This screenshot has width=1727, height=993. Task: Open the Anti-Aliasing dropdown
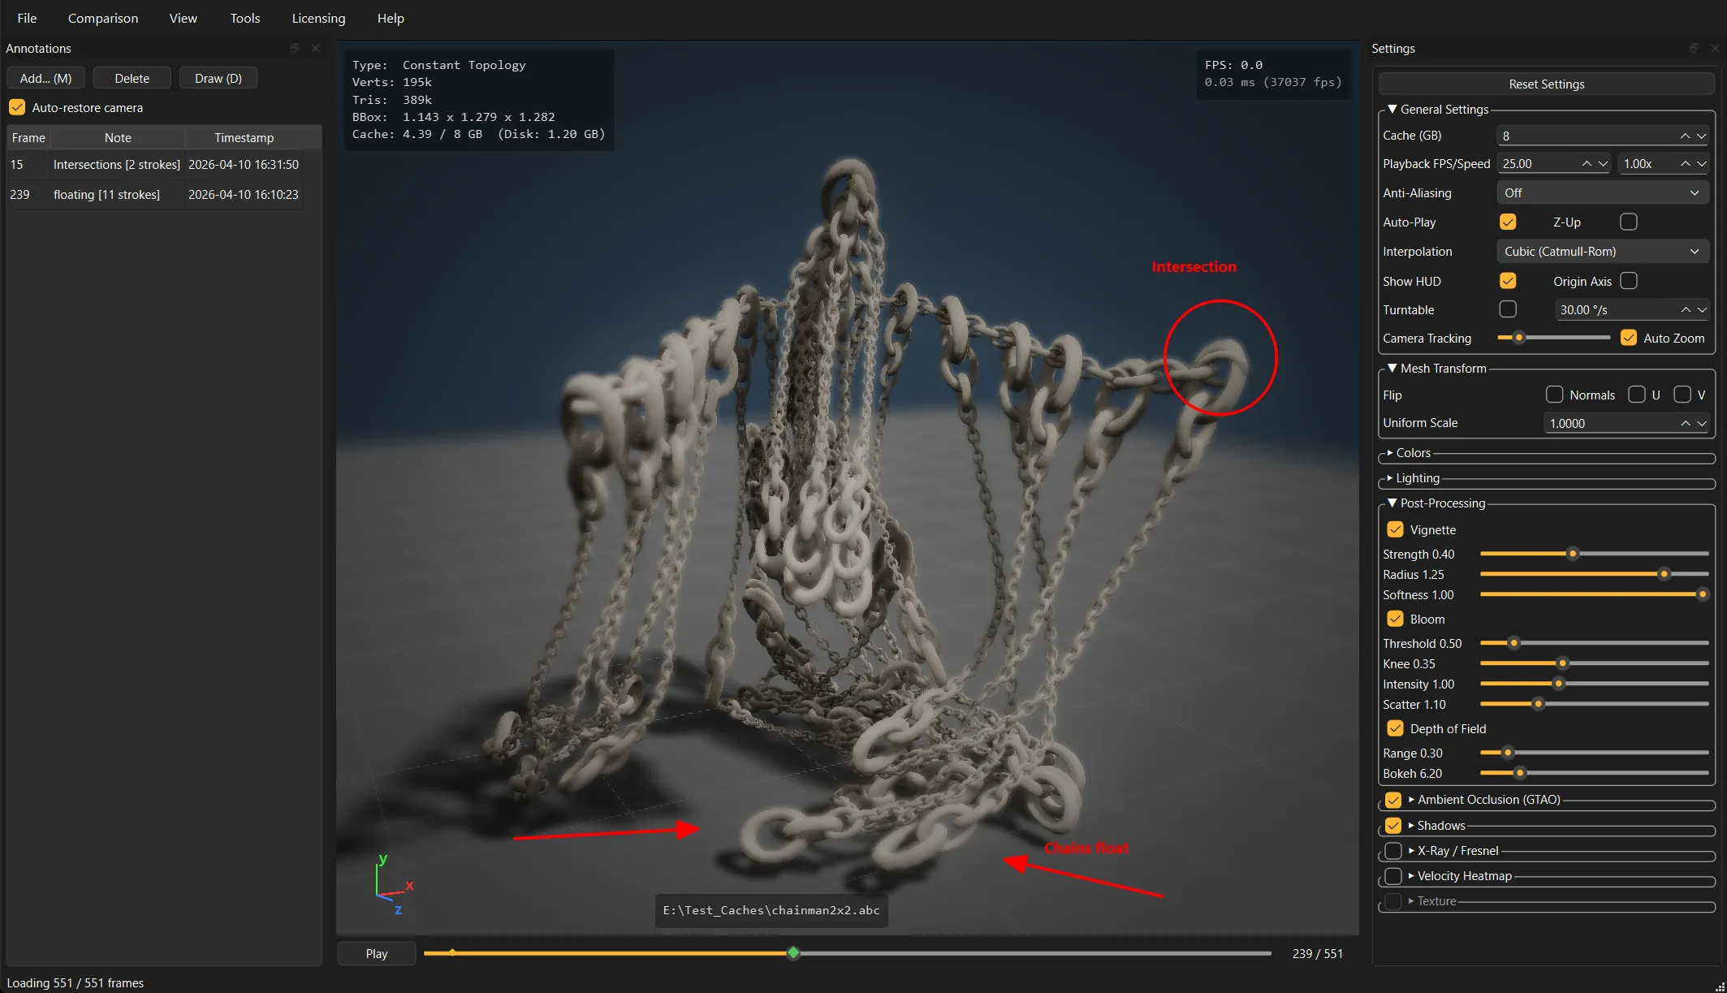click(1602, 193)
